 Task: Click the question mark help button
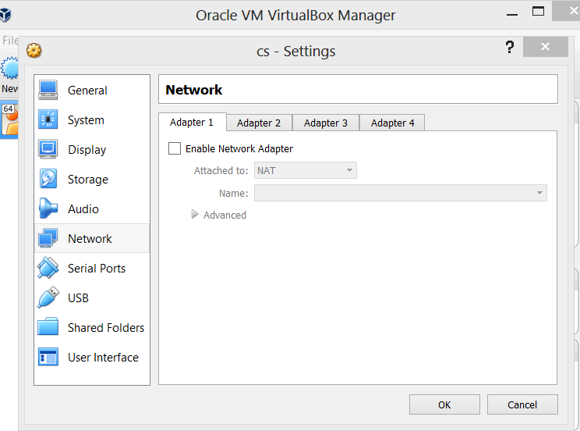pyautogui.click(x=510, y=48)
